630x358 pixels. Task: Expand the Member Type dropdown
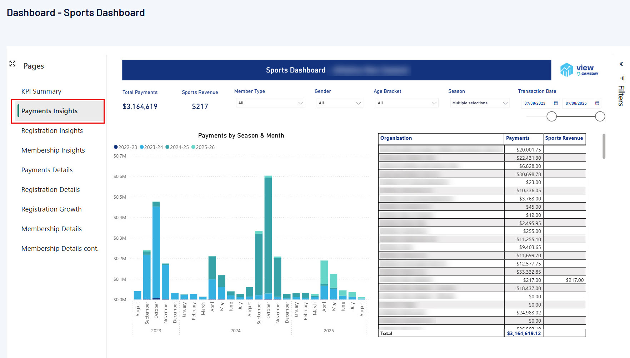click(270, 103)
